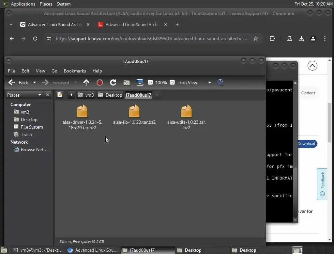Image resolution: width=334 pixels, height=254 pixels.
Task: Open the File menu
Action: point(11,71)
